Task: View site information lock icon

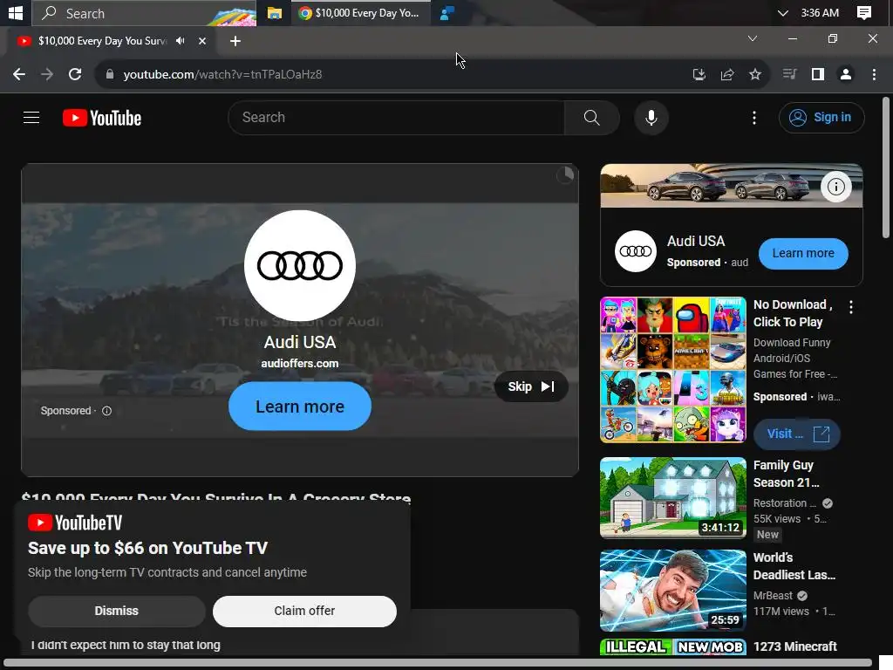Action: click(x=110, y=75)
